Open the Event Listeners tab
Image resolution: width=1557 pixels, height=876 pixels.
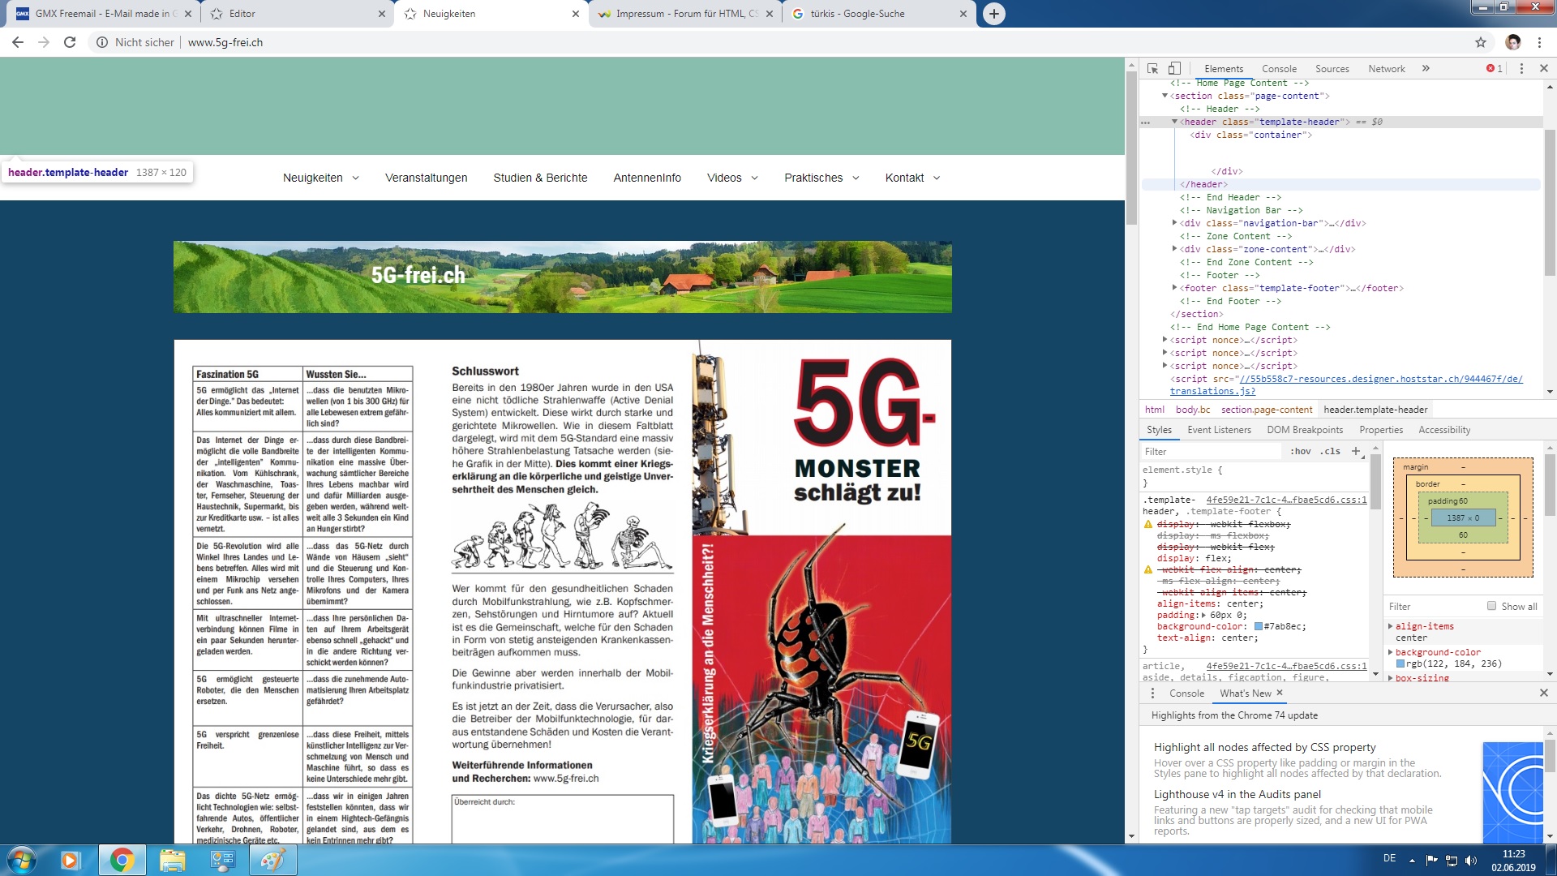click(1219, 430)
